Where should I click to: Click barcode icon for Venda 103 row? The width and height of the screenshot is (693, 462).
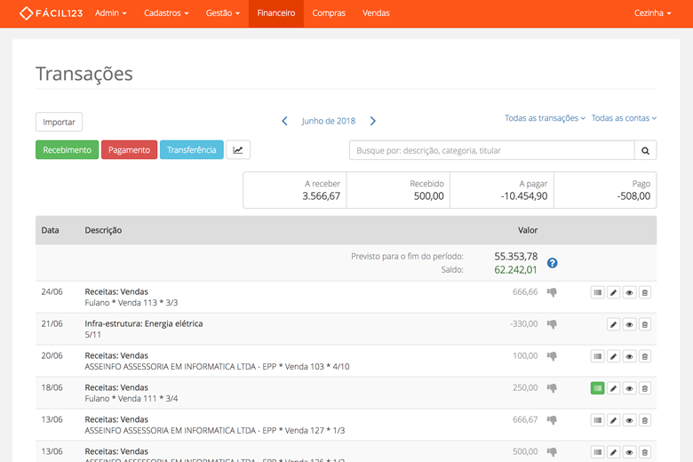pyautogui.click(x=598, y=356)
